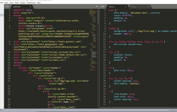Open the Preferences menu
This screenshot has width=177, height=112.
click(31, 3)
